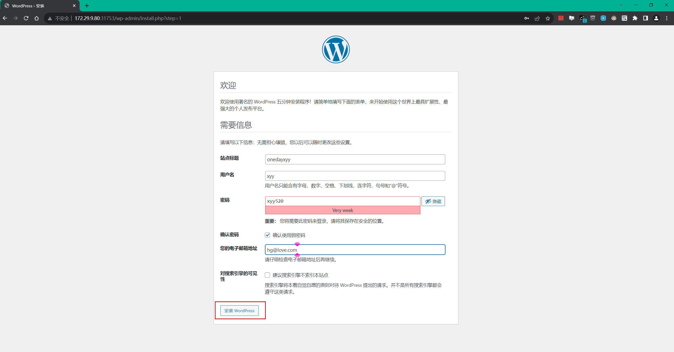This screenshot has width=674, height=352.
Task: Click the 密码 label
Action: [x=225, y=200]
